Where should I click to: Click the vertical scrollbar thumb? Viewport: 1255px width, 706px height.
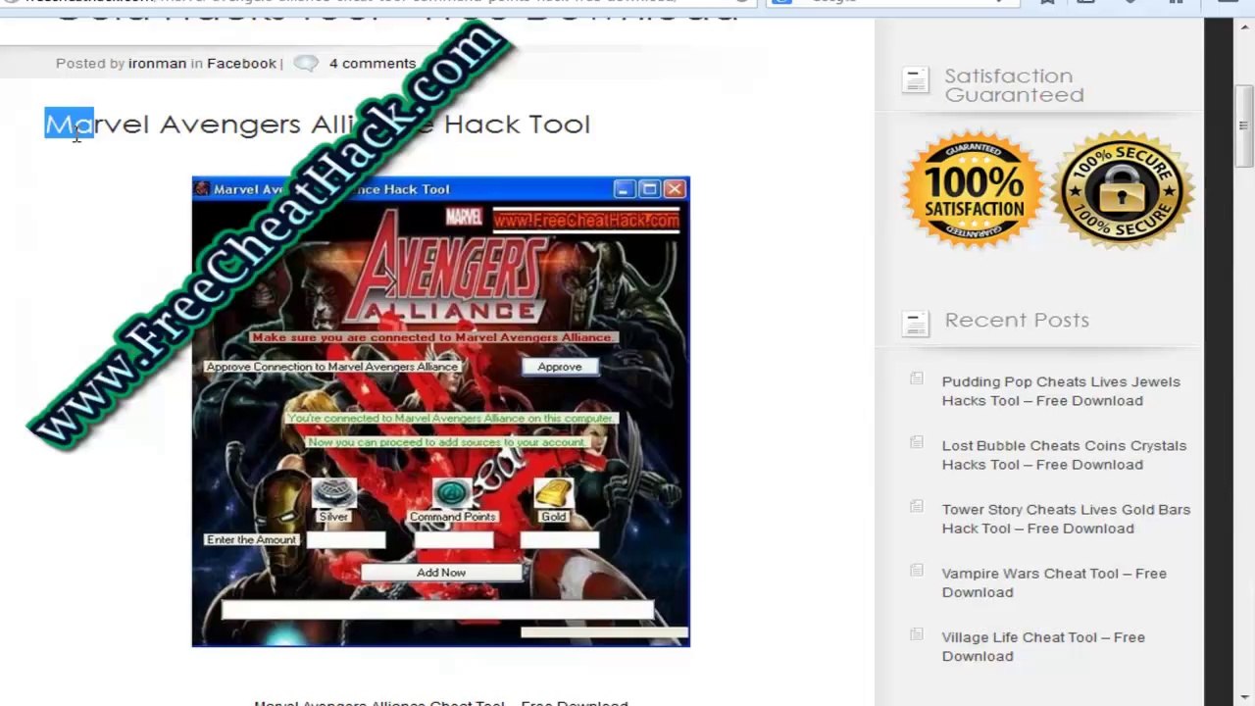[x=1243, y=126]
